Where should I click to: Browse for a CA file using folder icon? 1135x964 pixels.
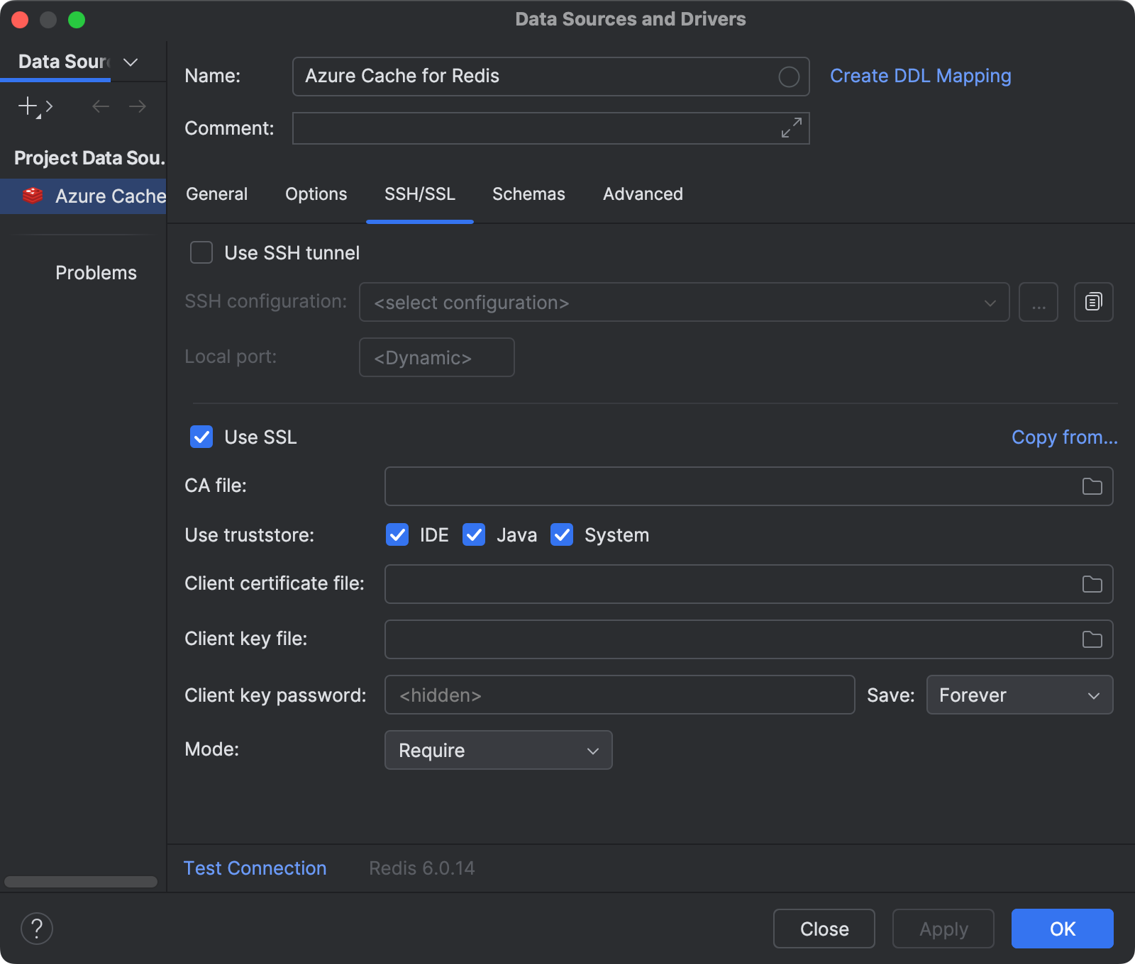[1092, 486]
